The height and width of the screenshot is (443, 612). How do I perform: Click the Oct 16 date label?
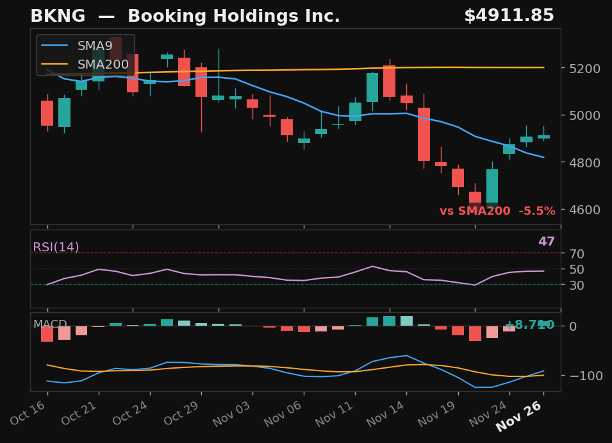28,413
